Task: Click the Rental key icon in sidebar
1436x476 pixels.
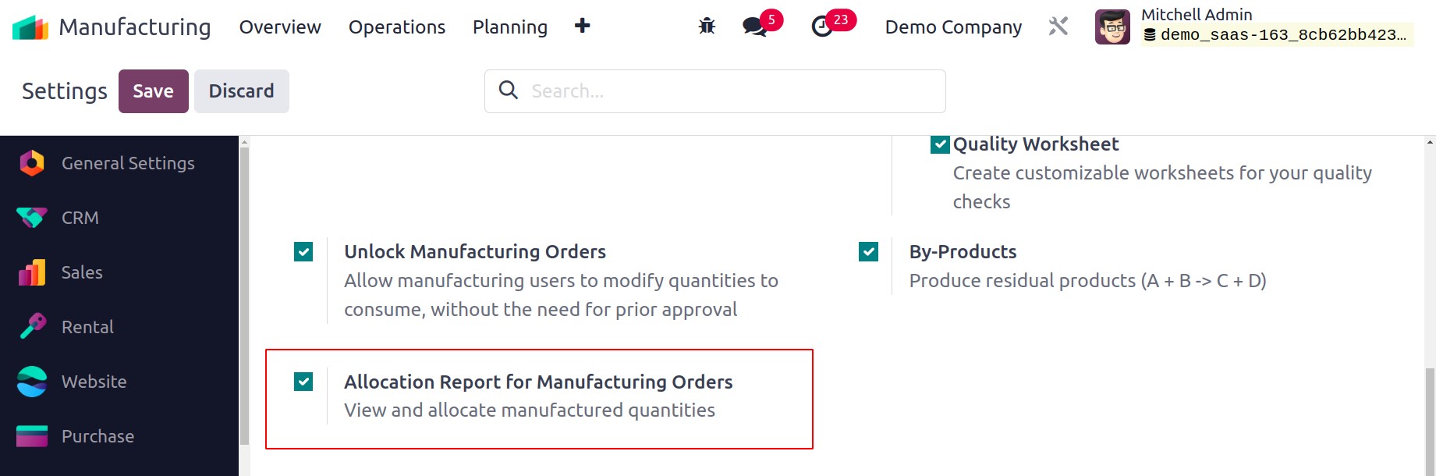Action: pyautogui.click(x=32, y=326)
